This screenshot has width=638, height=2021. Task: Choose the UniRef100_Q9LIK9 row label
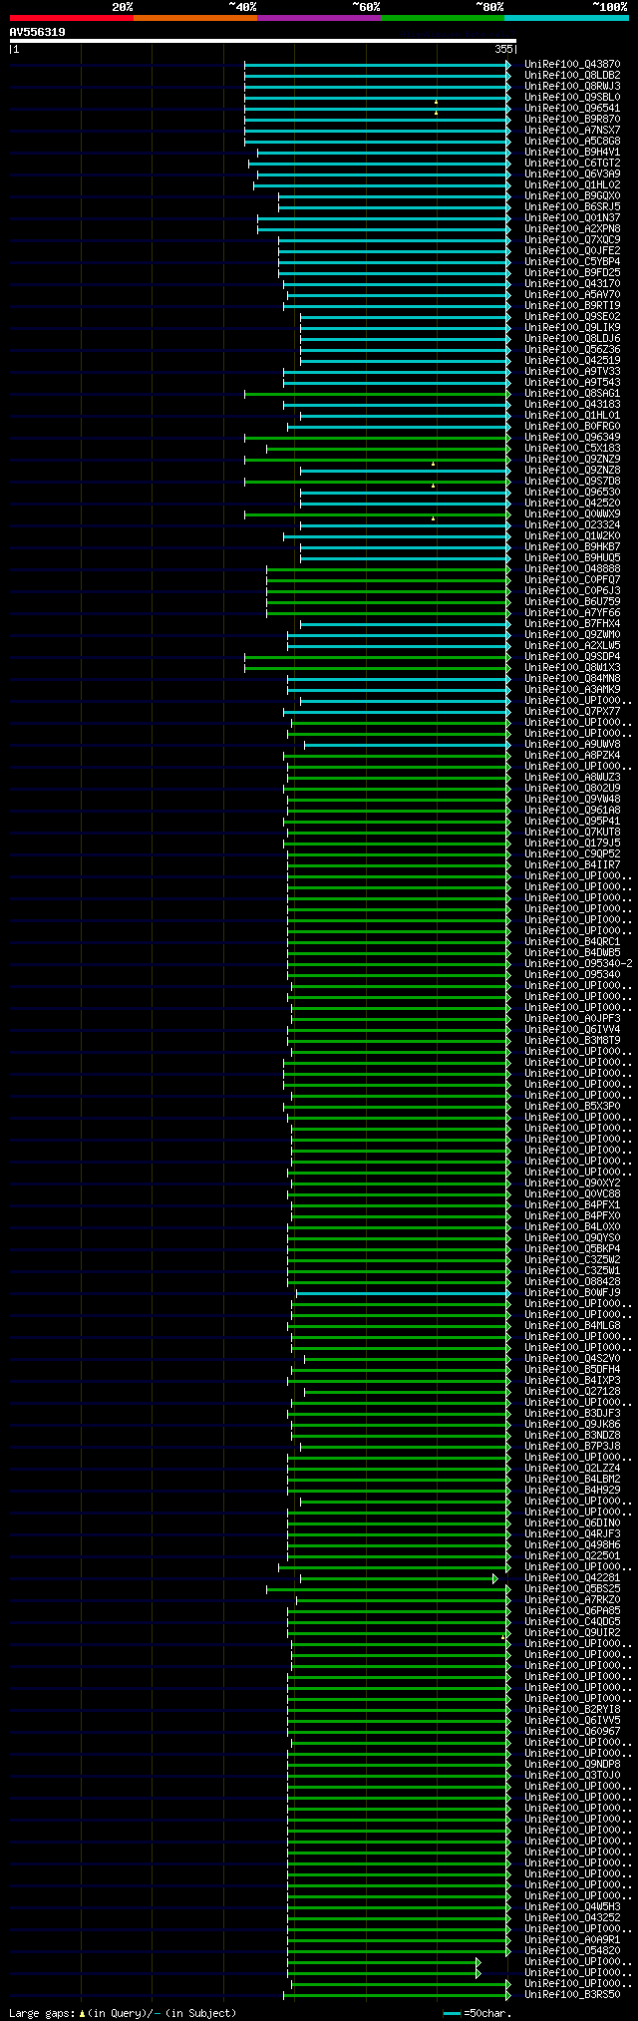point(572,328)
